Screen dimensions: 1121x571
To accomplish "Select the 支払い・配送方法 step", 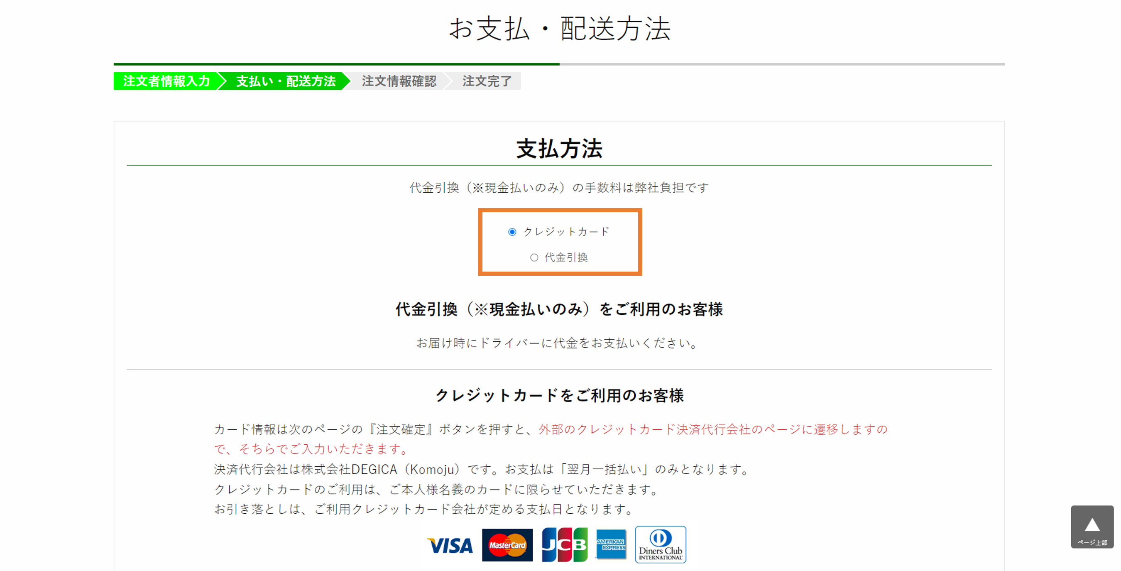I will click(x=286, y=81).
